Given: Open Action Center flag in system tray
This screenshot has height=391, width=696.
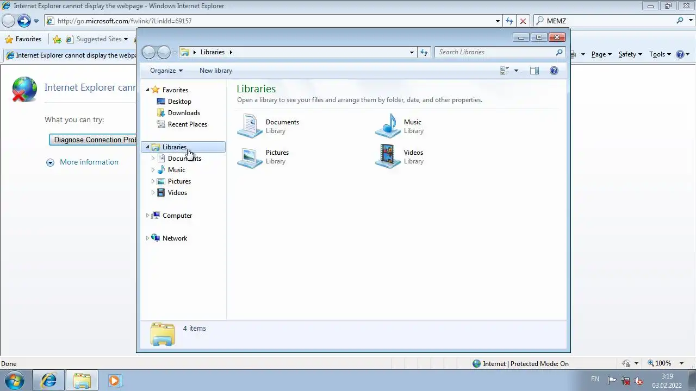Looking at the screenshot, I should tap(612, 381).
